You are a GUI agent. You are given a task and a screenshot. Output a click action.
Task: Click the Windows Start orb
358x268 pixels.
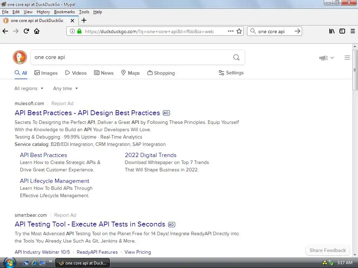[x=9, y=263]
